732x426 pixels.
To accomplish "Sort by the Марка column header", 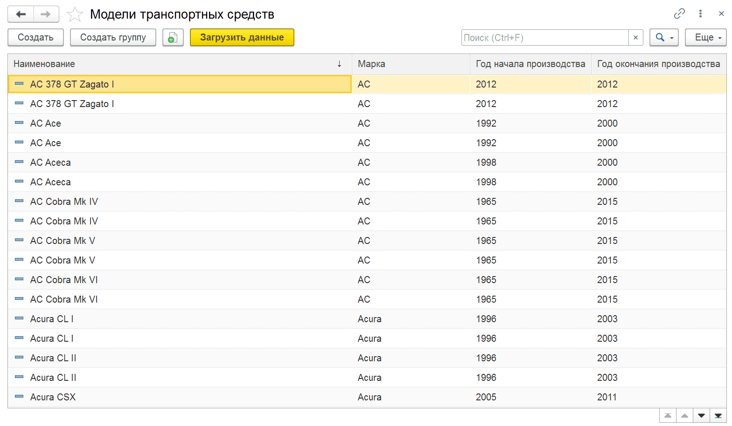I will (x=411, y=64).
